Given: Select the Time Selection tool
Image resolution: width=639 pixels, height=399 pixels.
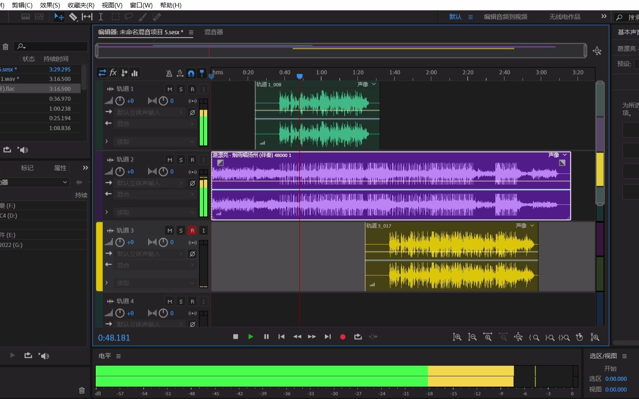Looking at the screenshot, I should (x=101, y=17).
